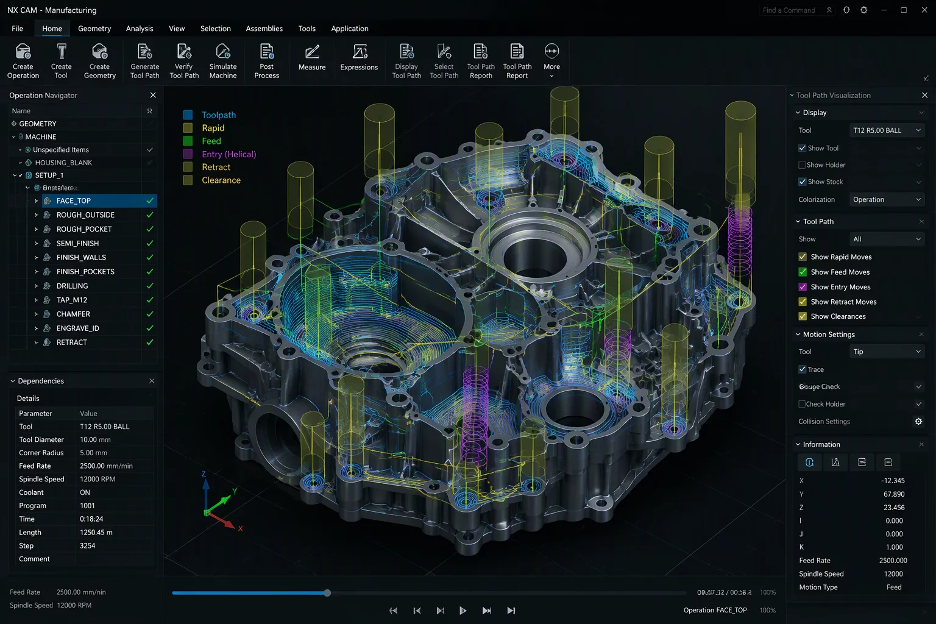
Task: Open the Show All dropdown
Action: [x=887, y=239]
